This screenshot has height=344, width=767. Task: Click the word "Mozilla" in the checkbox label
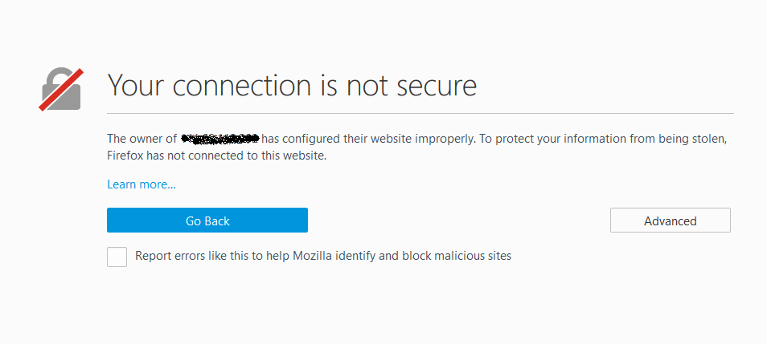[x=315, y=257]
